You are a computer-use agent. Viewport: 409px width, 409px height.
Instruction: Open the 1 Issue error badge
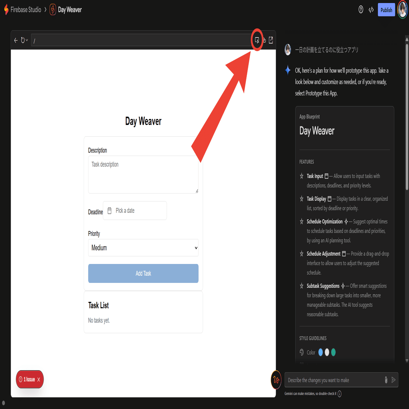pyautogui.click(x=27, y=379)
